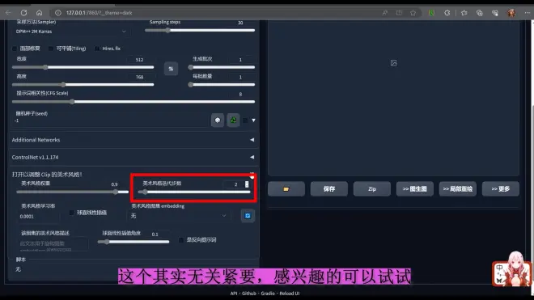Open the script dropdown showing 无
This screenshot has width=534, height=300.
point(133,269)
